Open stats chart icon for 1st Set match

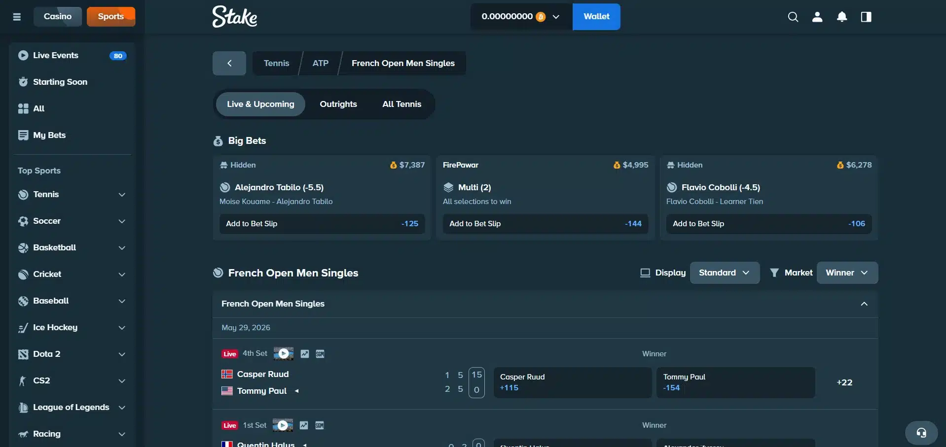[304, 425]
